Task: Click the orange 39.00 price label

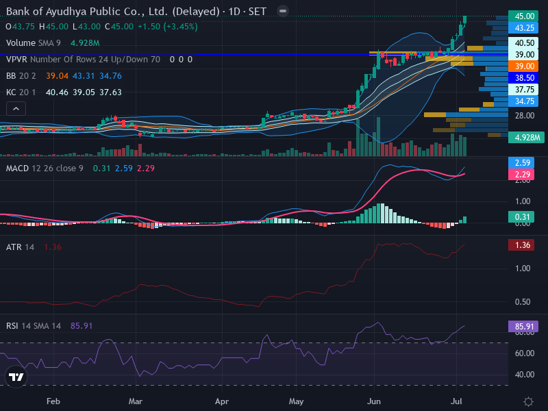Action: coord(523,66)
